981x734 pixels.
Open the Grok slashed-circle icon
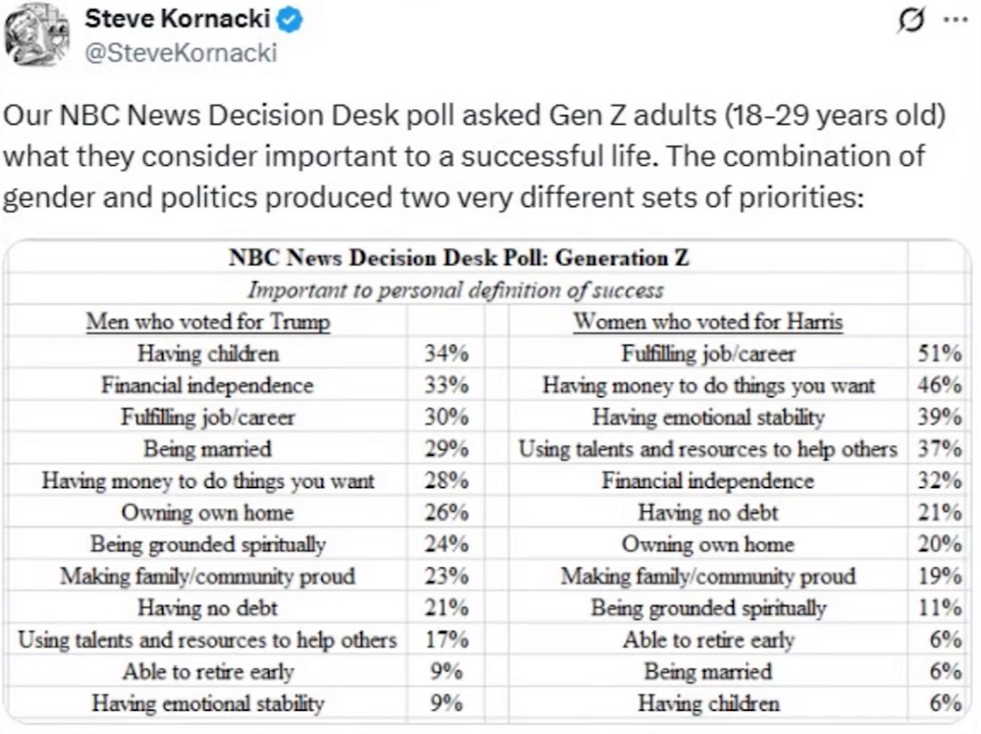click(x=910, y=21)
